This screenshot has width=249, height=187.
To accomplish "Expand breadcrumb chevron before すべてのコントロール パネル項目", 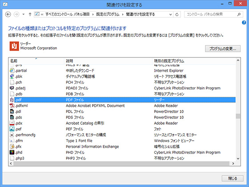I will click(42, 14).
